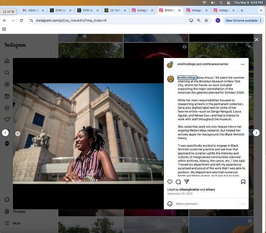Screen dimensions: 266x233
Task: Bookmark this page with the star icon
Action: [206, 20]
